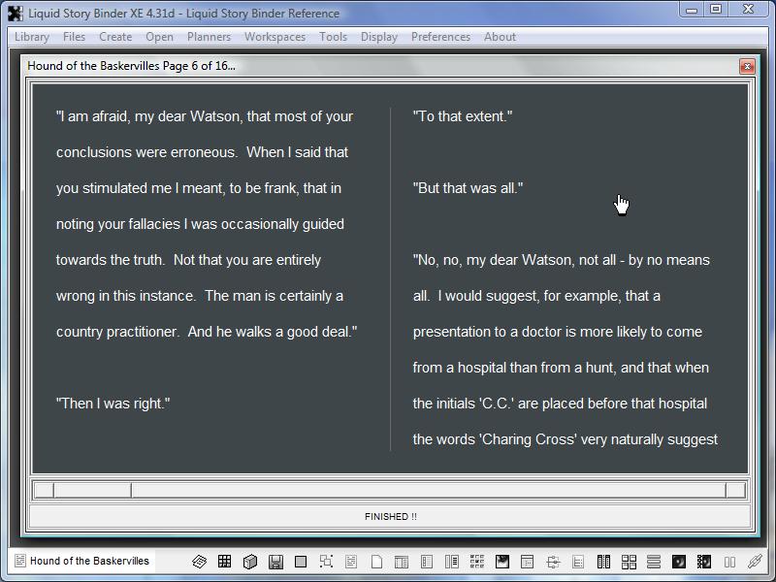Click the FINISHED !! status button
The image size is (776, 582).
[390, 517]
